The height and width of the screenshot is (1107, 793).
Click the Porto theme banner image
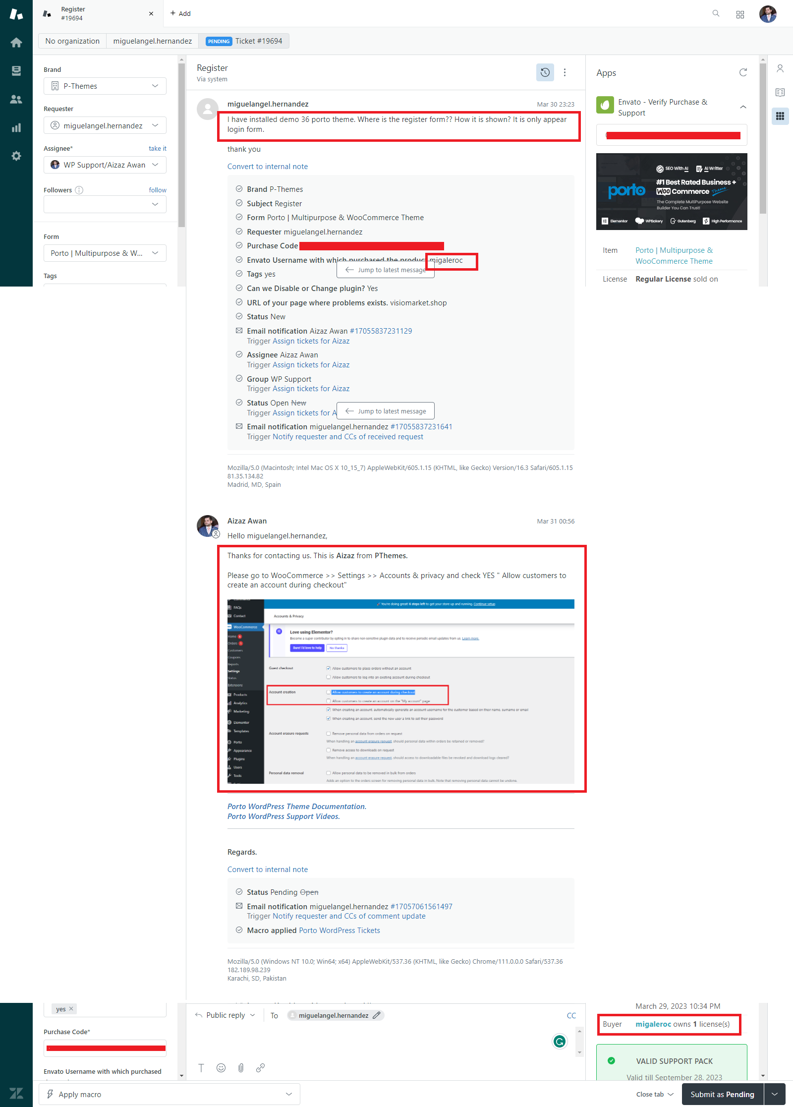point(672,192)
